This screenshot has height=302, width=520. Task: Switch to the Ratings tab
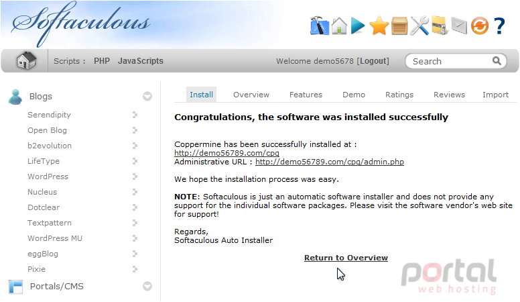pos(399,95)
